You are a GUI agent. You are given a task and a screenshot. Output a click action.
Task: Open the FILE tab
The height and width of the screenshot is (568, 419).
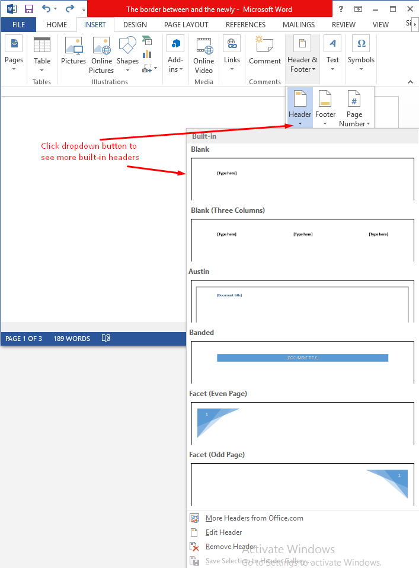click(x=18, y=25)
